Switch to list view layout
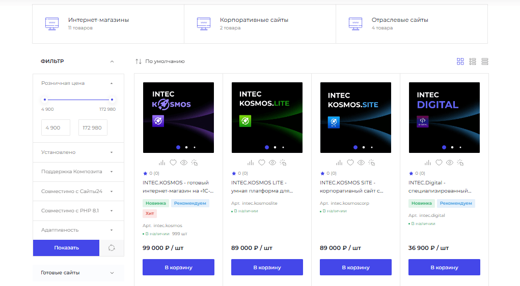 coord(473,61)
